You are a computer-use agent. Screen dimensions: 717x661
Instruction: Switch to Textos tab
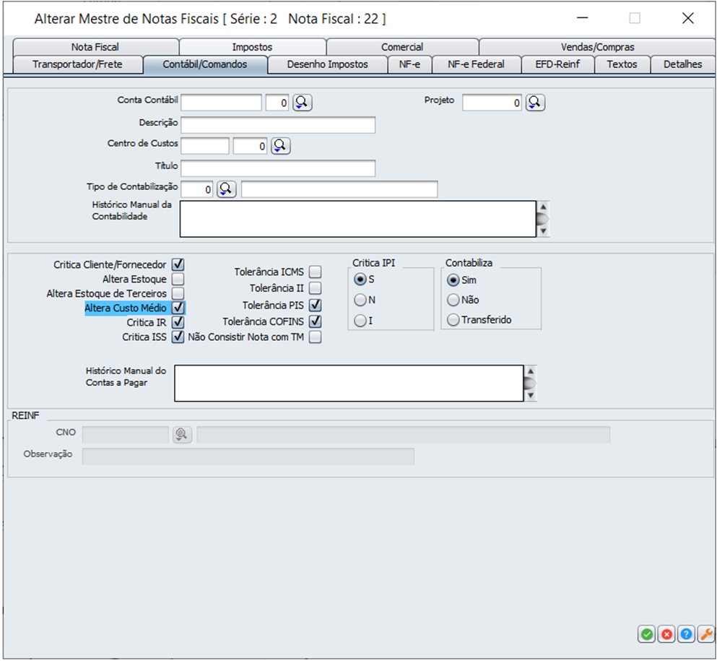(x=622, y=64)
